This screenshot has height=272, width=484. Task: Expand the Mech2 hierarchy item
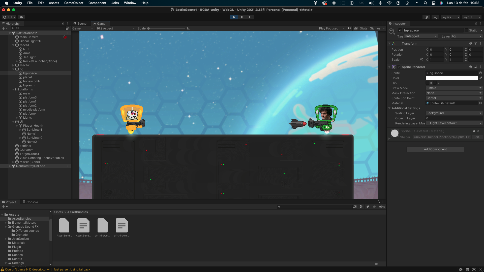pos(13,65)
